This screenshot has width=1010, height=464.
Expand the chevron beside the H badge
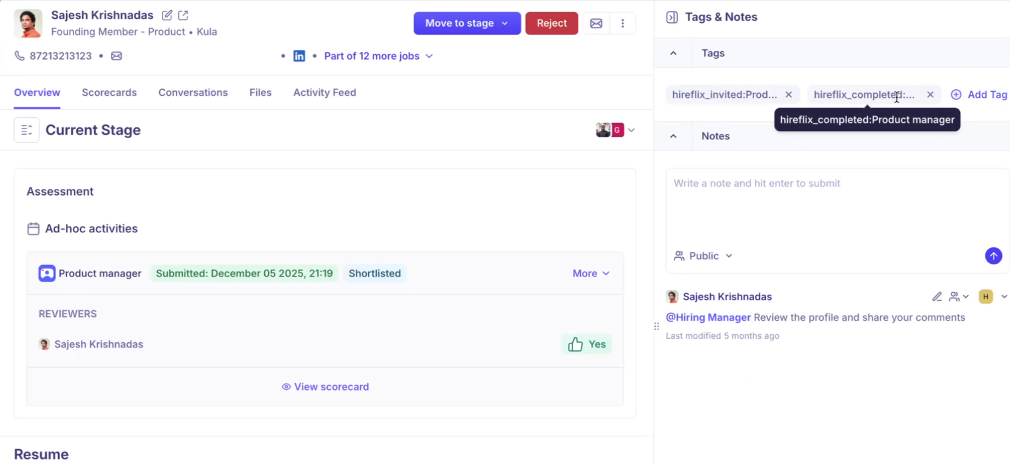1004,297
